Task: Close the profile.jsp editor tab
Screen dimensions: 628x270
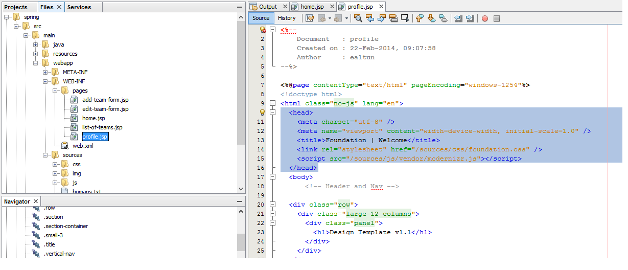Action: coord(381,7)
